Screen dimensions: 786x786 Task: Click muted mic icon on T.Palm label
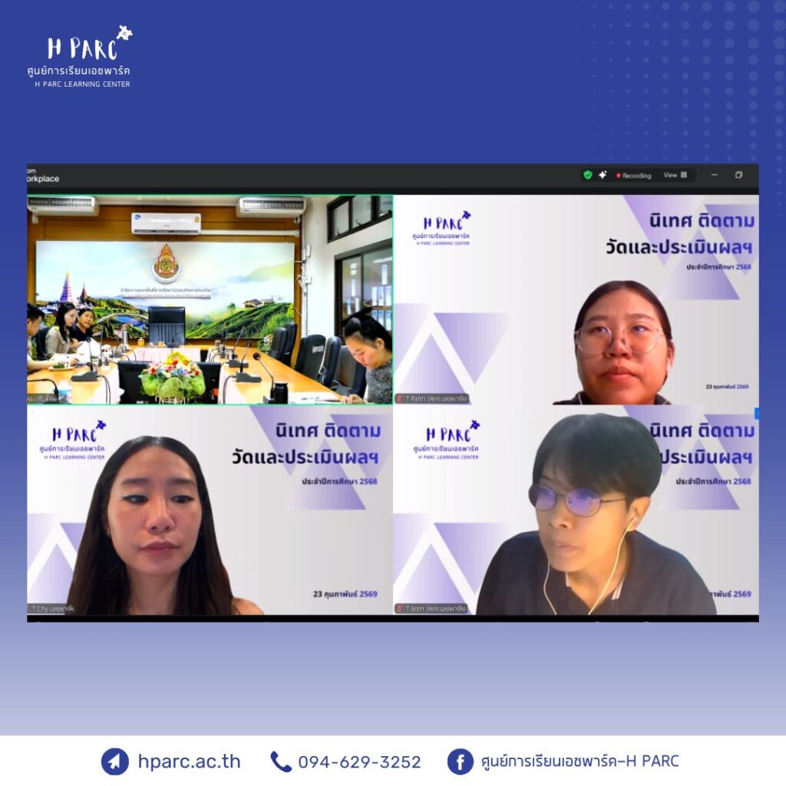point(400,398)
